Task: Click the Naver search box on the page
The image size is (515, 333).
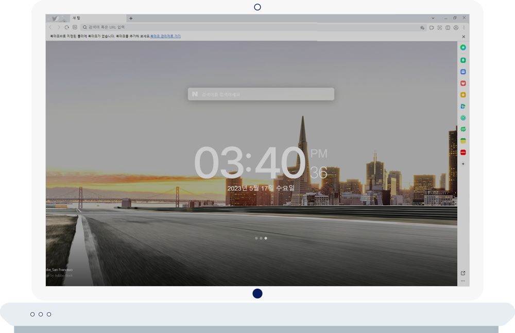Action: pyautogui.click(x=261, y=94)
